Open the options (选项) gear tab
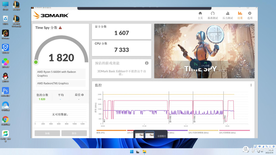 point(250,16)
